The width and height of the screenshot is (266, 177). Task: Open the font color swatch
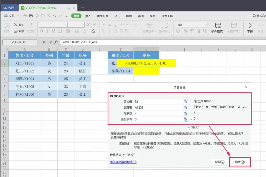85,31
